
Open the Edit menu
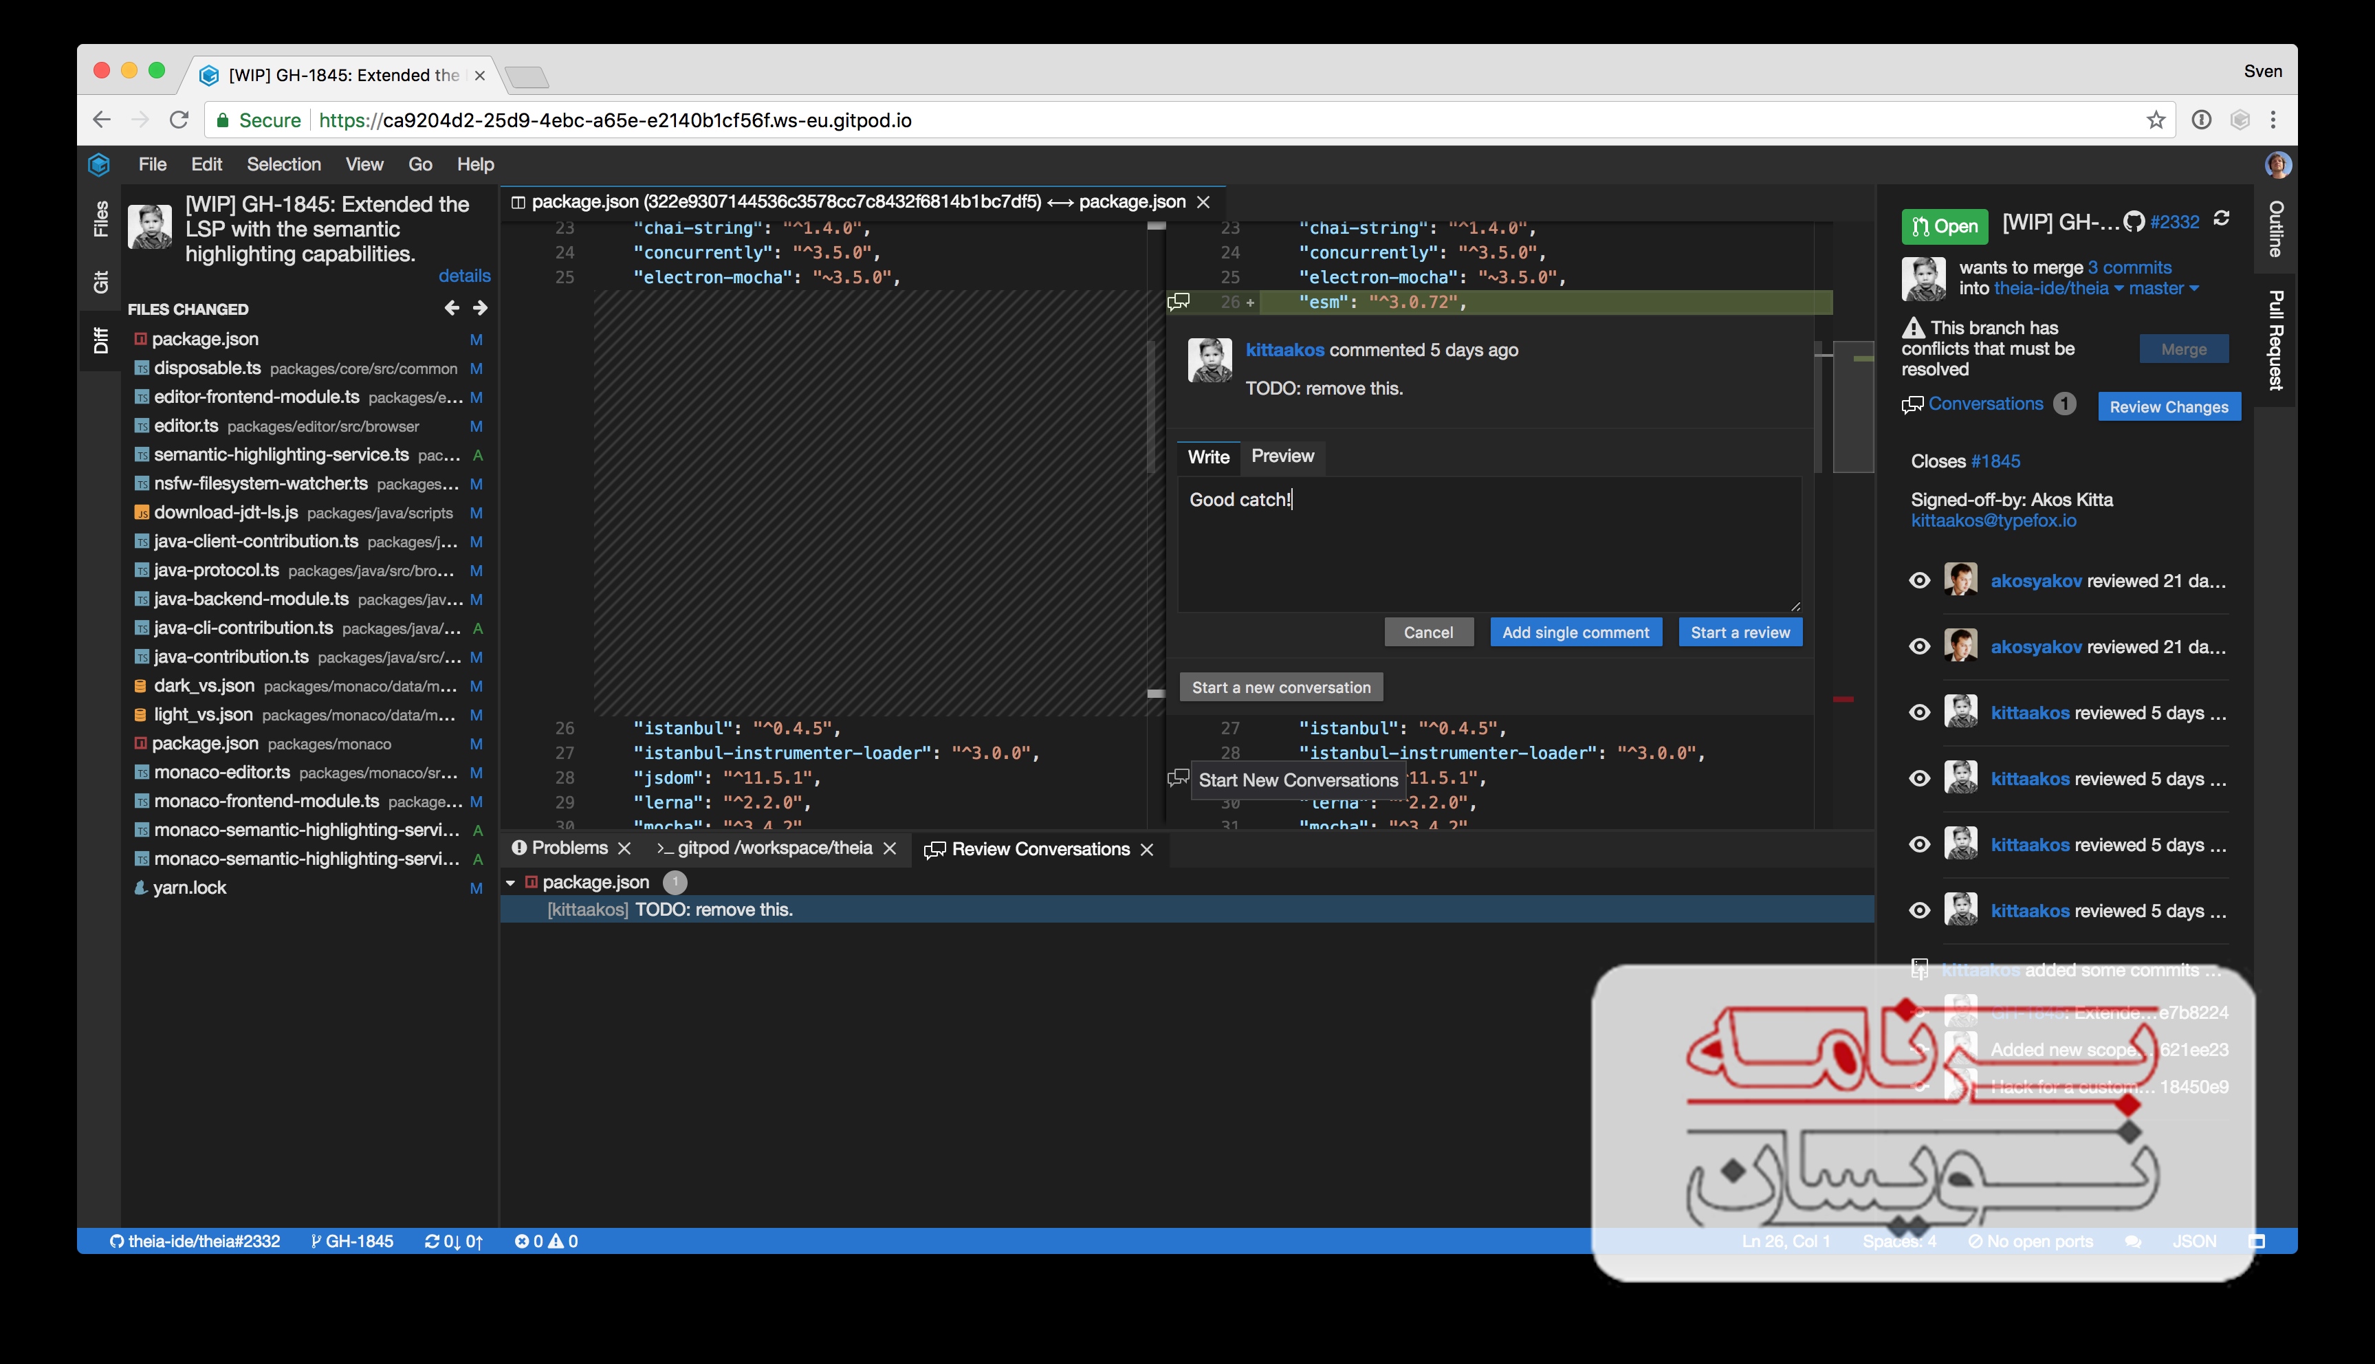tap(206, 165)
